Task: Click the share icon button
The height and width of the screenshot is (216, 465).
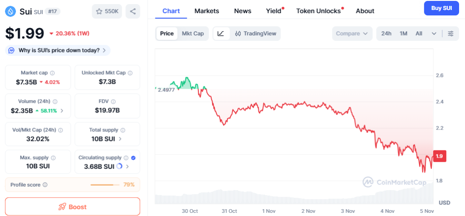Action: [x=133, y=11]
